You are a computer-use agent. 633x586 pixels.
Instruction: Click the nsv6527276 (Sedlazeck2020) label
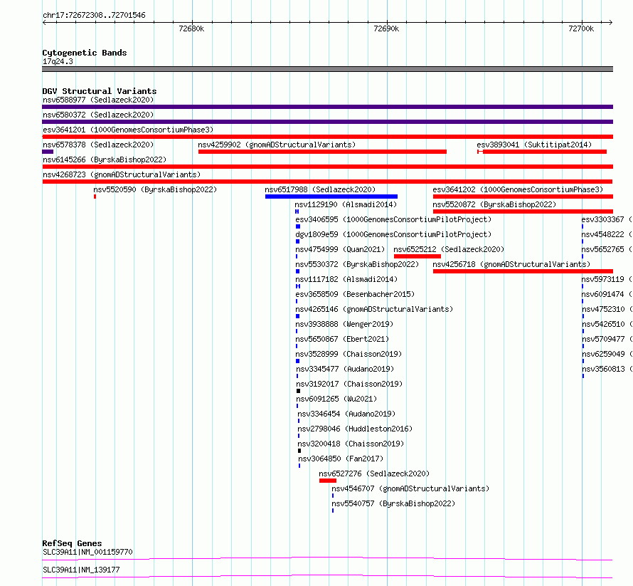(374, 473)
